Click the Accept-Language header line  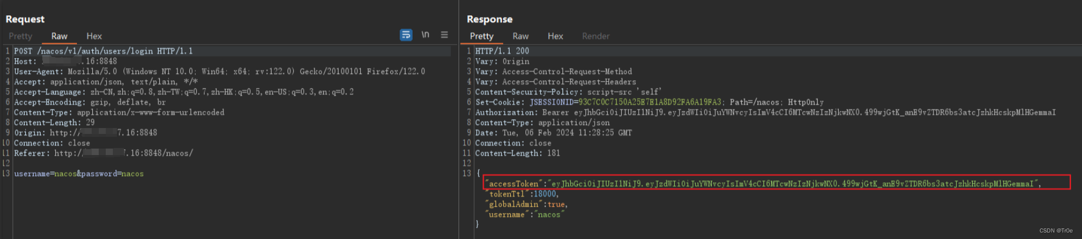184,92
